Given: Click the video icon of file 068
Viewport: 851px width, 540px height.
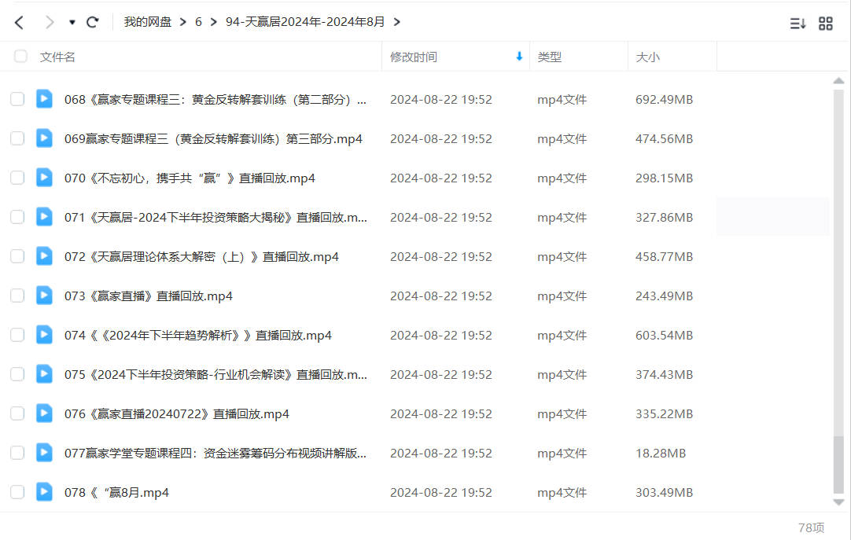Looking at the screenshot, I should tap(45, 99).
